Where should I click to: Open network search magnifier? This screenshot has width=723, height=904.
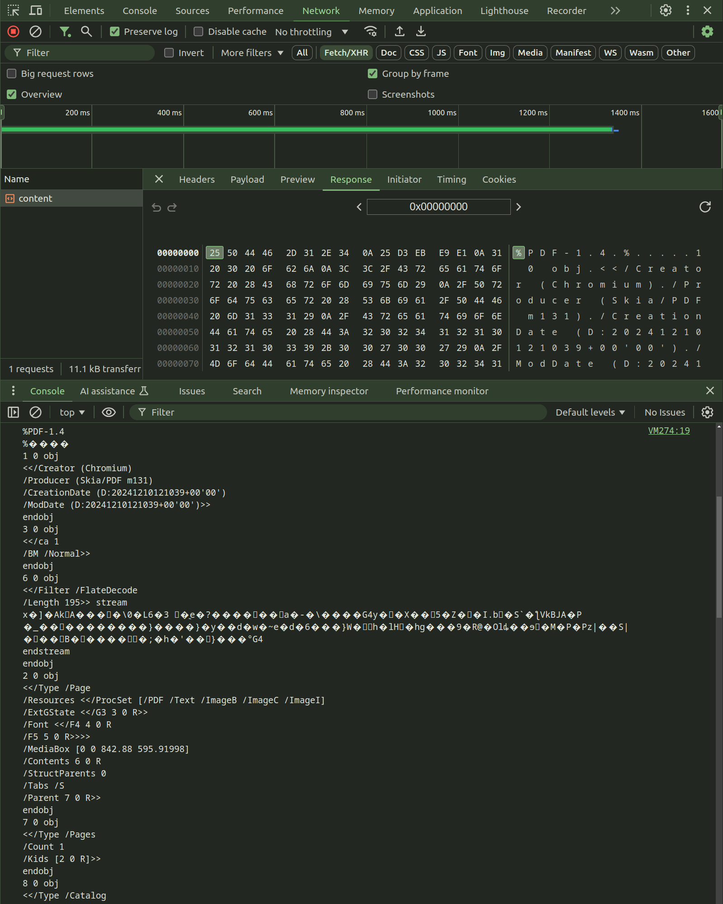coord(86,32)
